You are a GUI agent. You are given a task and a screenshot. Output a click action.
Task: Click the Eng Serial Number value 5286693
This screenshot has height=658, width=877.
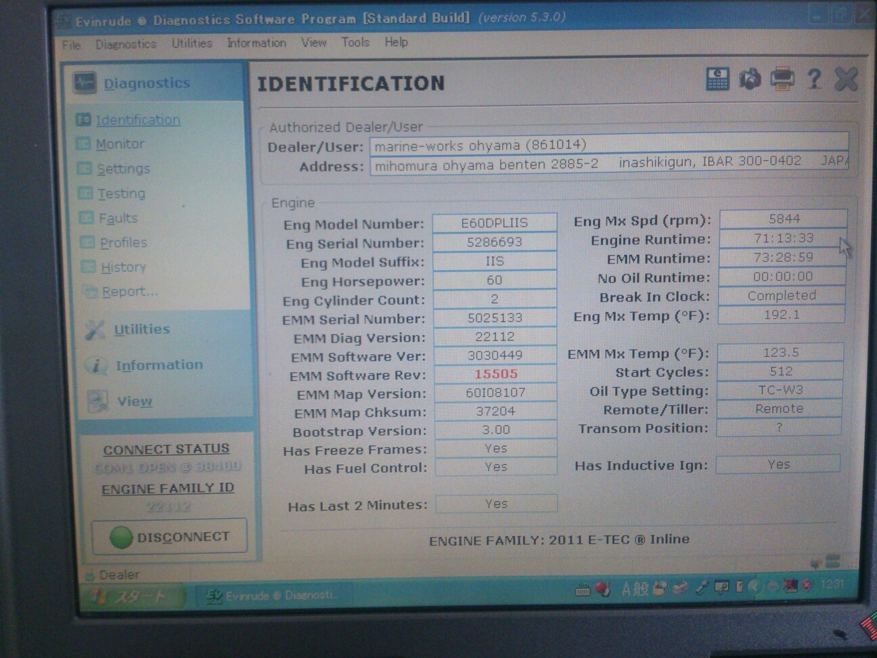[x=495, y=242]
